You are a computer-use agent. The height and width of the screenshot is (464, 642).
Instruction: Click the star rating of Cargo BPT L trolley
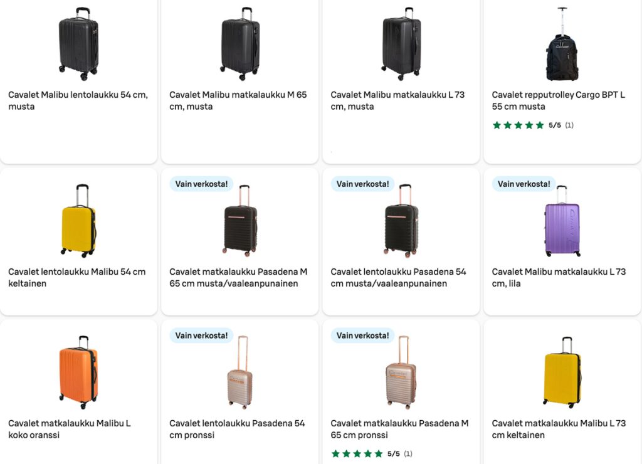(518, 125)
